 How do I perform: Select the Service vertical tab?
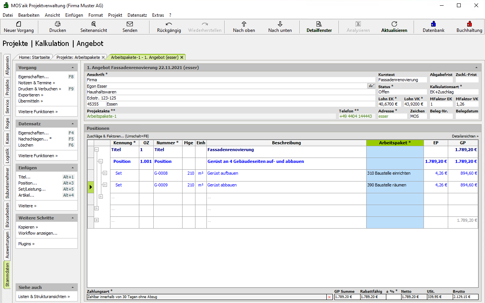[7, 107]
